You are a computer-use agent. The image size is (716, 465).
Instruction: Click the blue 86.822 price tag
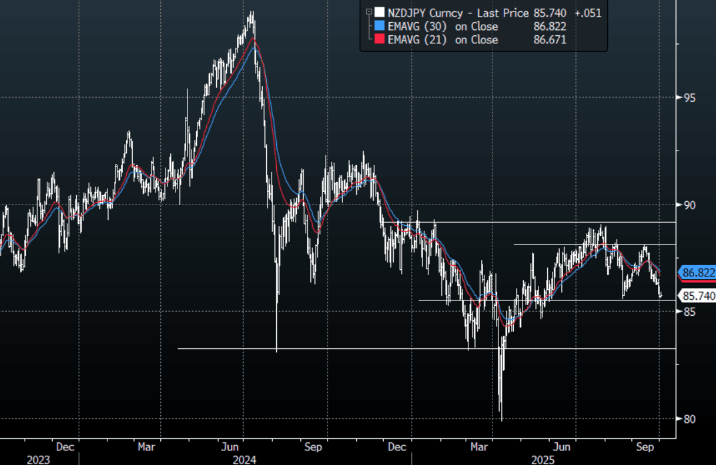697,272
